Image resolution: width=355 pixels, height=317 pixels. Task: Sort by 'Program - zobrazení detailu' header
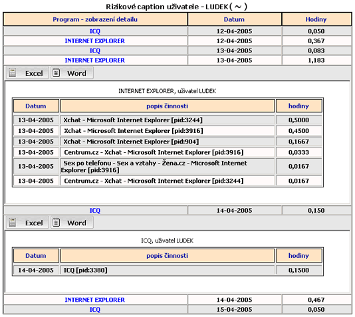[95, 19]
